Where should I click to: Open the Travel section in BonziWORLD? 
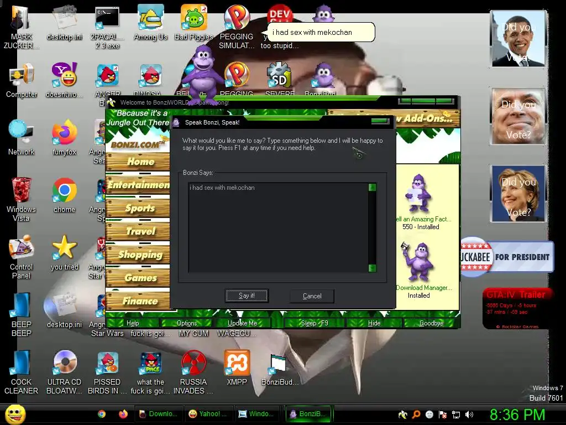pos(138,231)
